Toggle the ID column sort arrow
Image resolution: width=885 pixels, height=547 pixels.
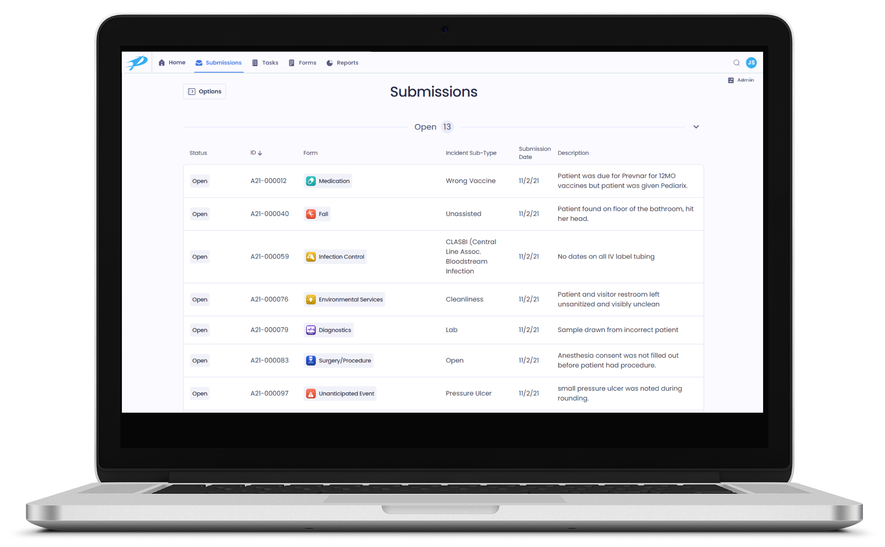click(260, 153)
